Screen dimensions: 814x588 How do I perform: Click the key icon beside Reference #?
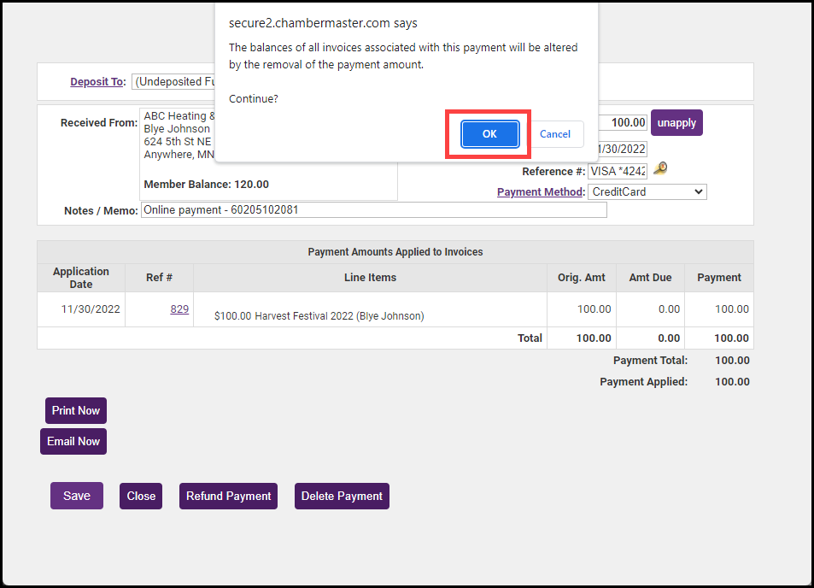pyautogui.click(x=659, y=169)
